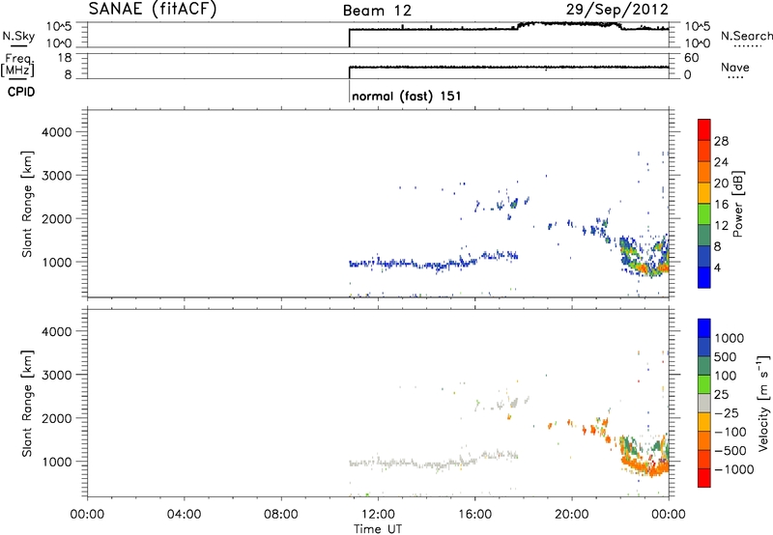The height and width of the screenshot is (535, 773).
Task: Click the '-100' label on Velocity colorbar
Action: coord(730,432)
